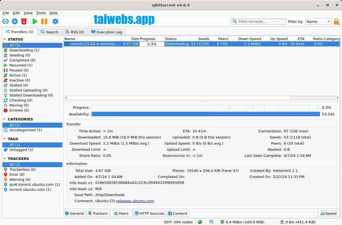The height and width of the screenshot is (225, 342).
Task: Open the Speed graph button
Action: click(329, 213)
